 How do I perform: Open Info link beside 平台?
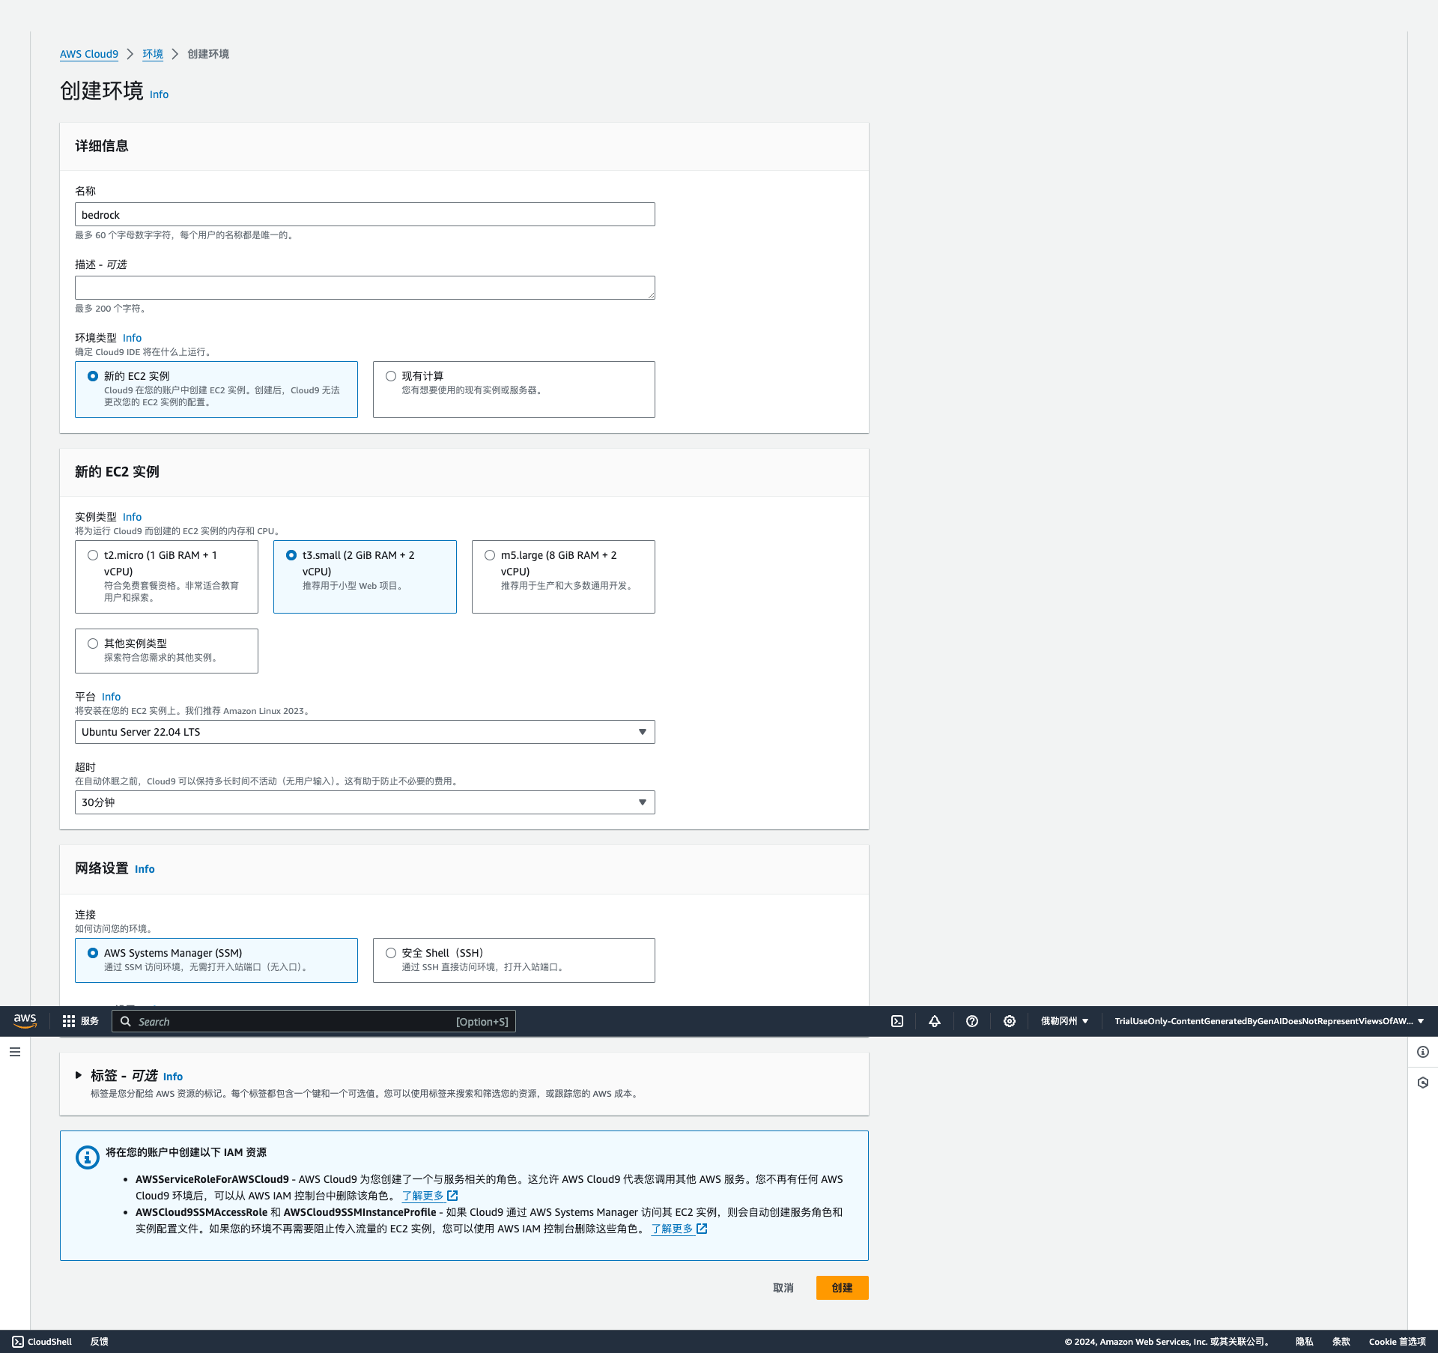[111, 697]
